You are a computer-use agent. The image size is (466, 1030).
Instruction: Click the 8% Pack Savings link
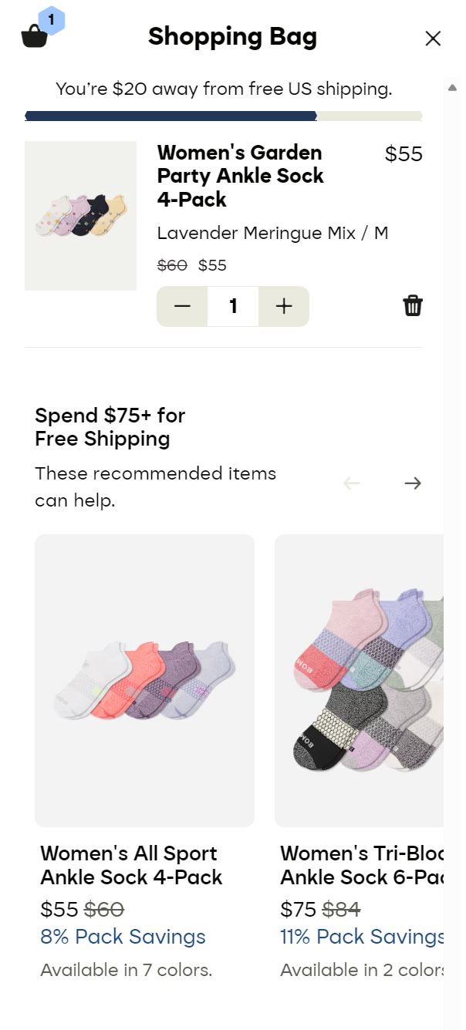(x=123, y=937)
